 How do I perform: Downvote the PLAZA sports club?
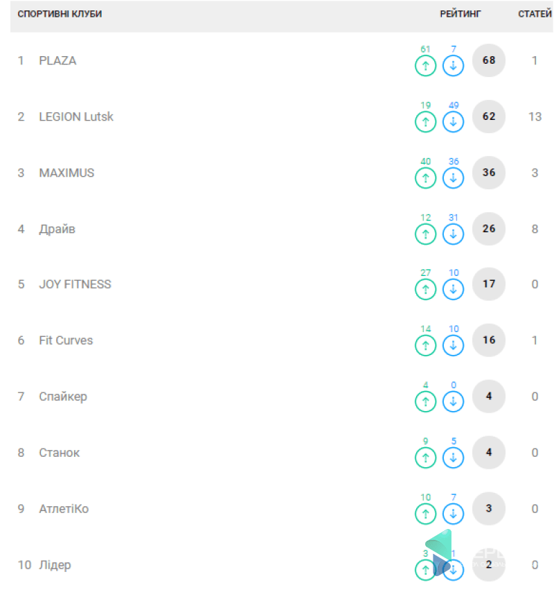(x=453, y=66)
